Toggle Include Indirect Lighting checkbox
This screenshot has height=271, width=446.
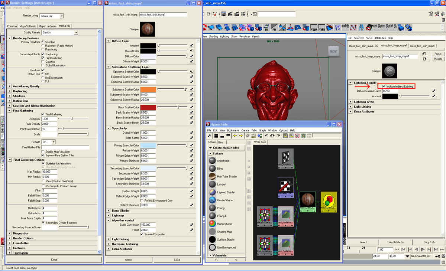[x=384, y=86]
